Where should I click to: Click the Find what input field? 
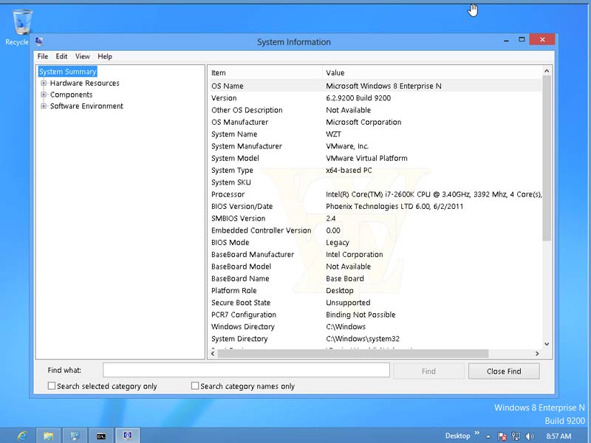tap(245, 371)
